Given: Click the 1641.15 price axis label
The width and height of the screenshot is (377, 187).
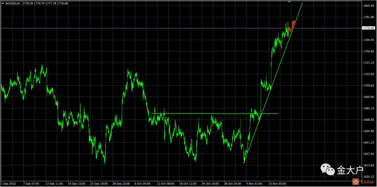Looking at the screenshot, I should click(x=368, y=143).
